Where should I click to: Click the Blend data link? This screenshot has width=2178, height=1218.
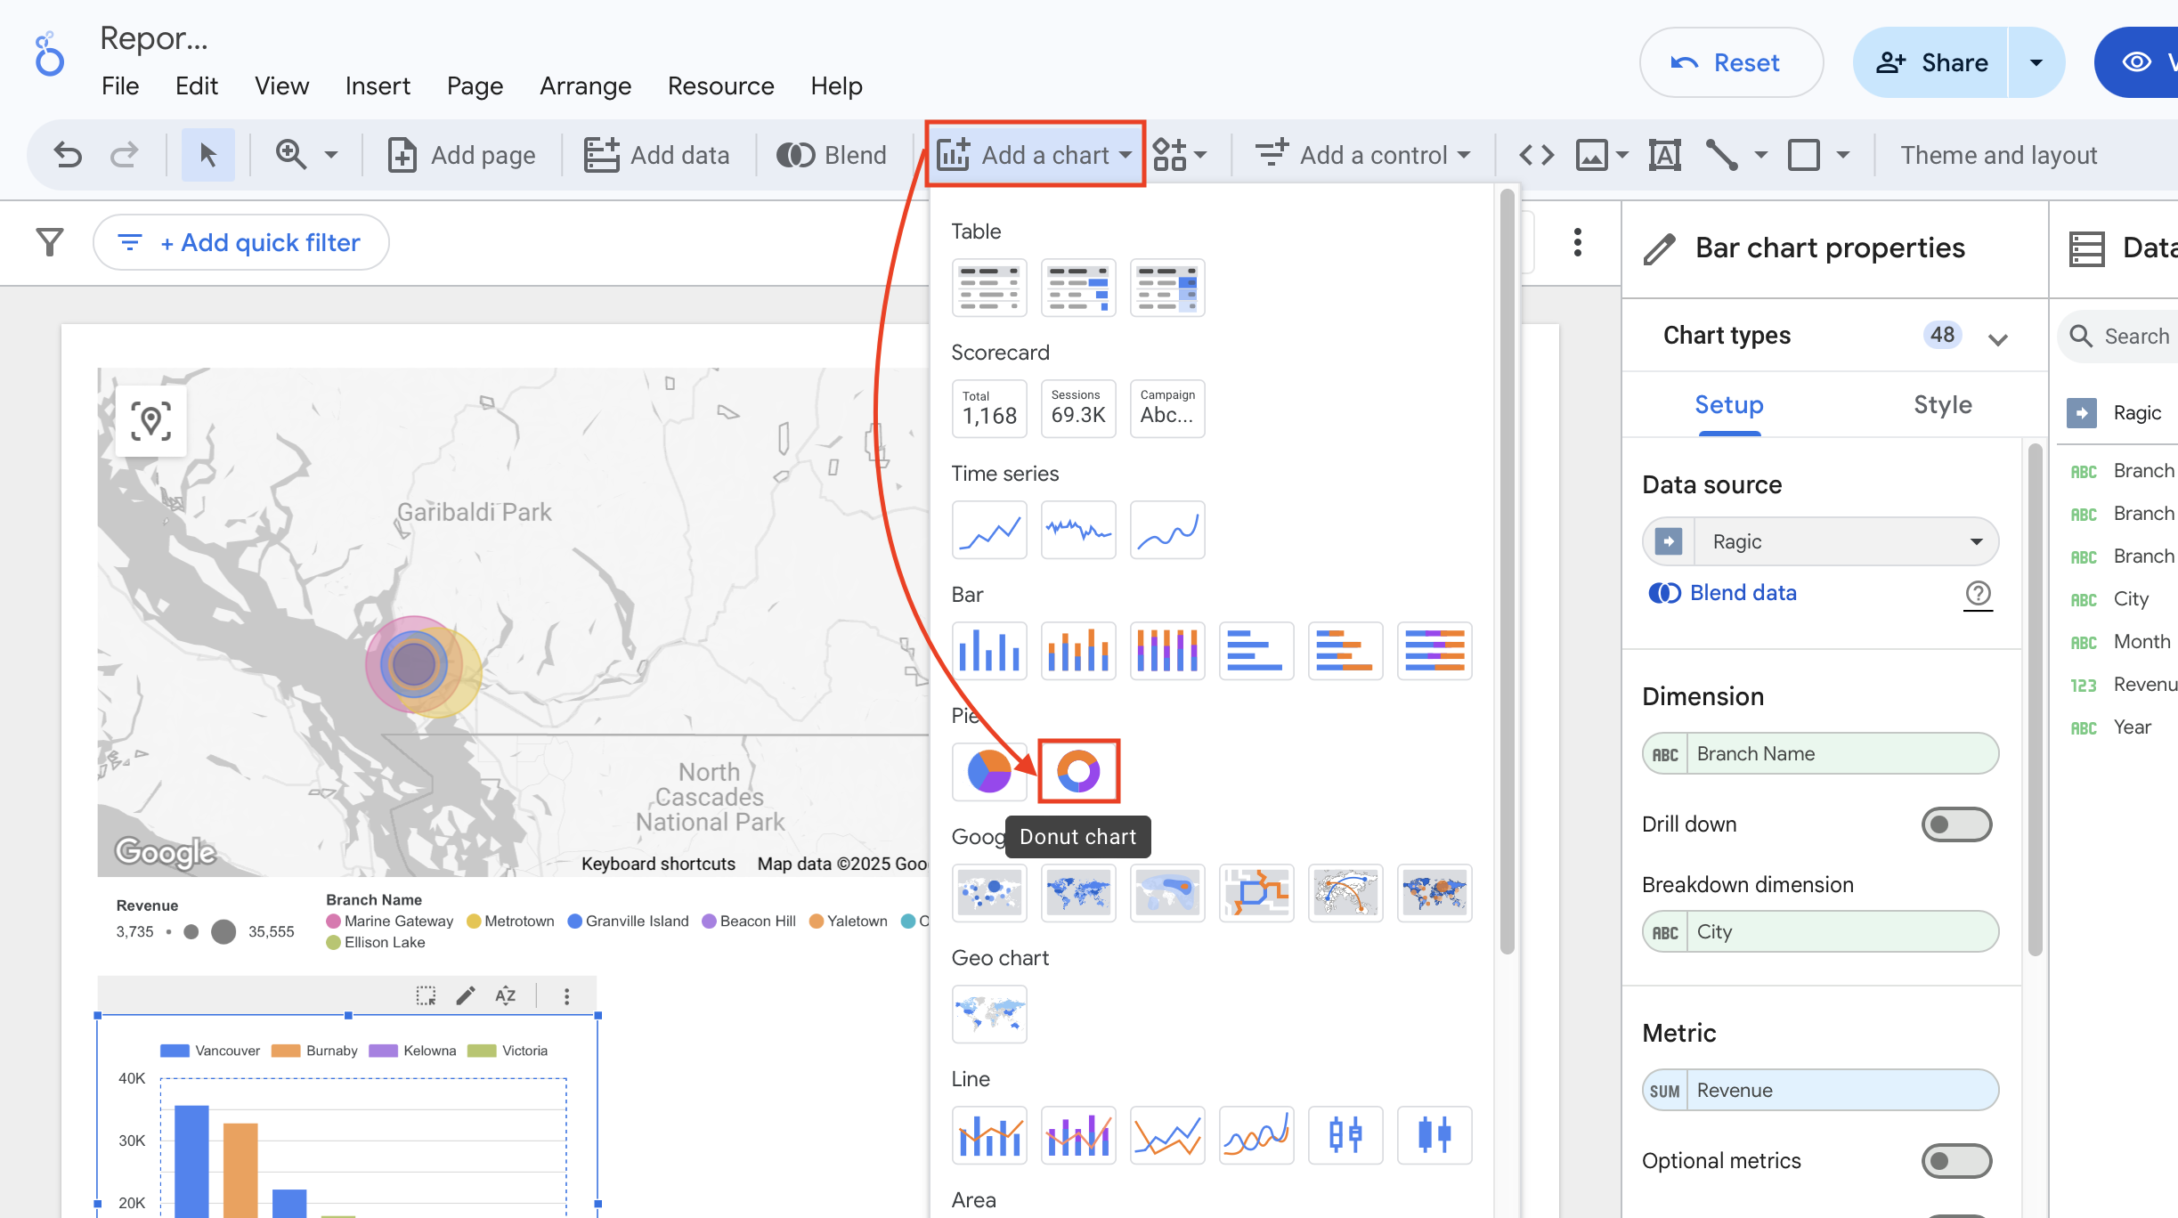click(x=1722, y=593)
